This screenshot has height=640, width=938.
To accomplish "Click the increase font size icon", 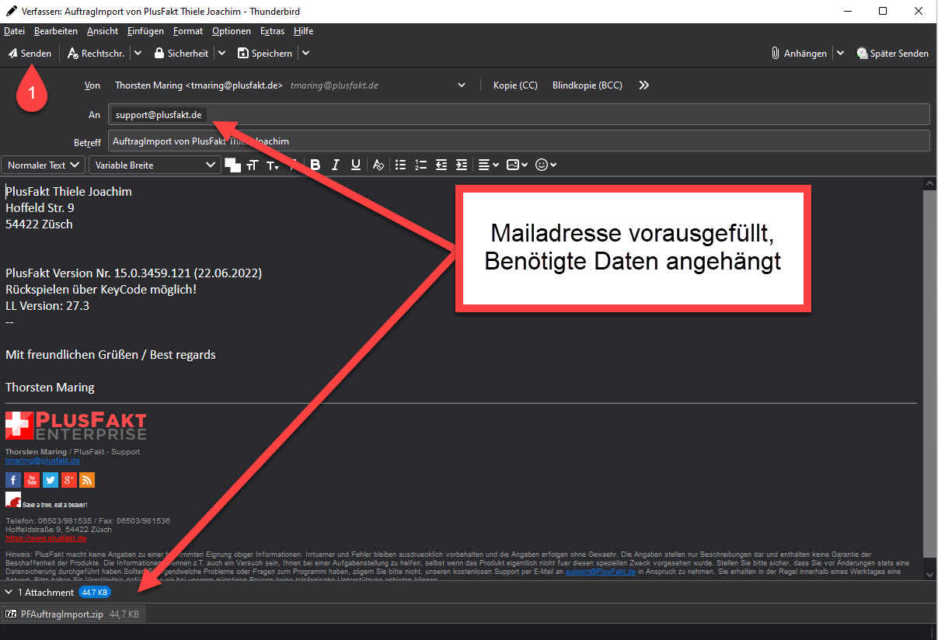I will point(252,165).
